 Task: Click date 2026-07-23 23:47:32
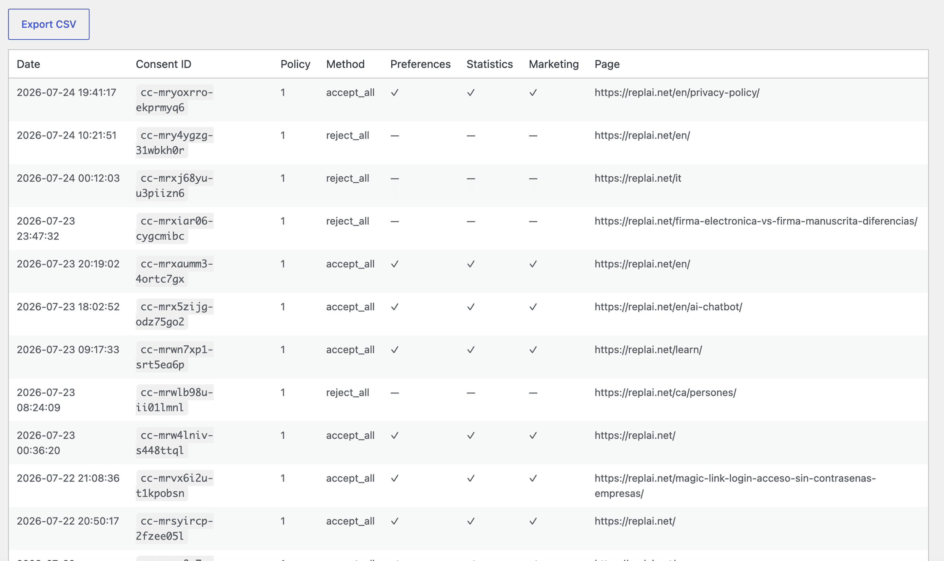(46, 229)
